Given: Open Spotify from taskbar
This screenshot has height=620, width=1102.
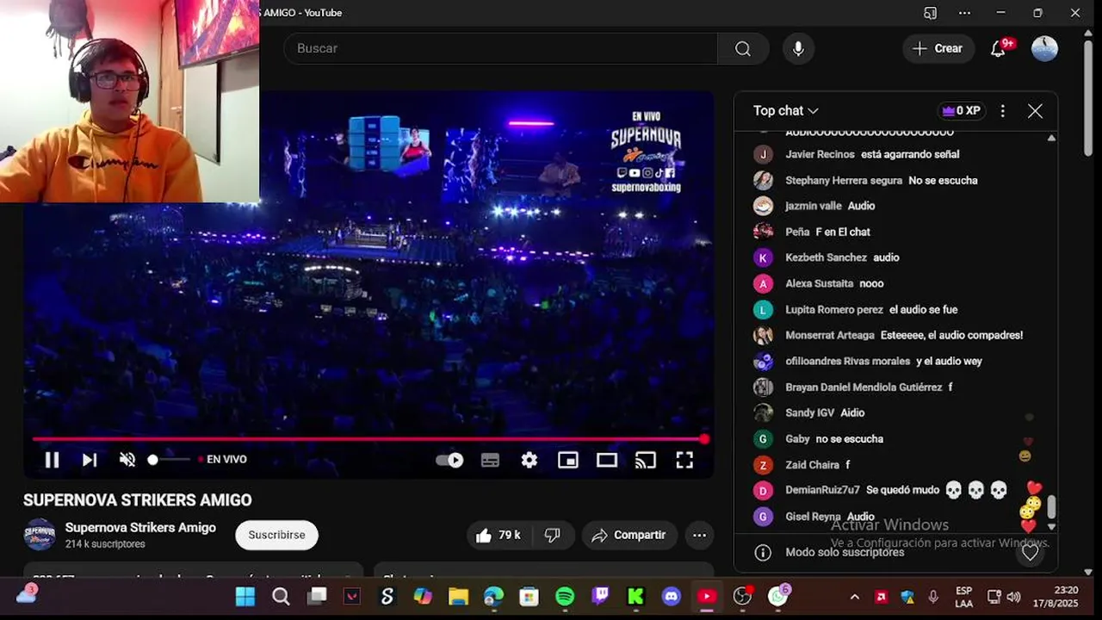Looking at the screenshot, I should click(565, 597).
